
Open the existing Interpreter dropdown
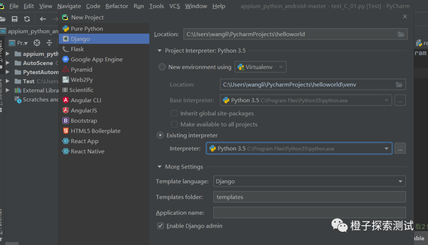click(299, 149)
